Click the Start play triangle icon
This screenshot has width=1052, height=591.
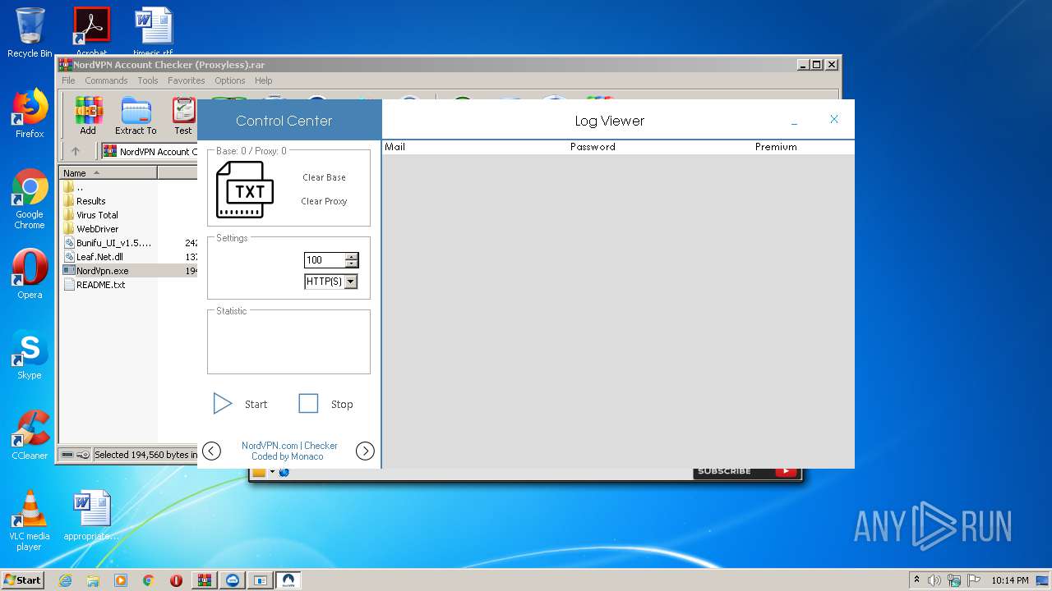pyautogui.click(x=223, y=403)
